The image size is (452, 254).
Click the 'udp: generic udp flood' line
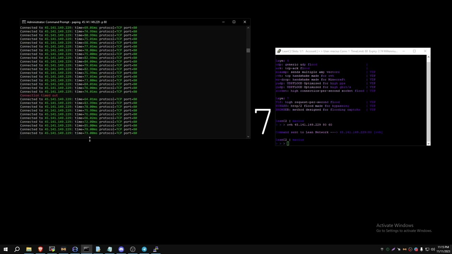[x=297, y=65]
